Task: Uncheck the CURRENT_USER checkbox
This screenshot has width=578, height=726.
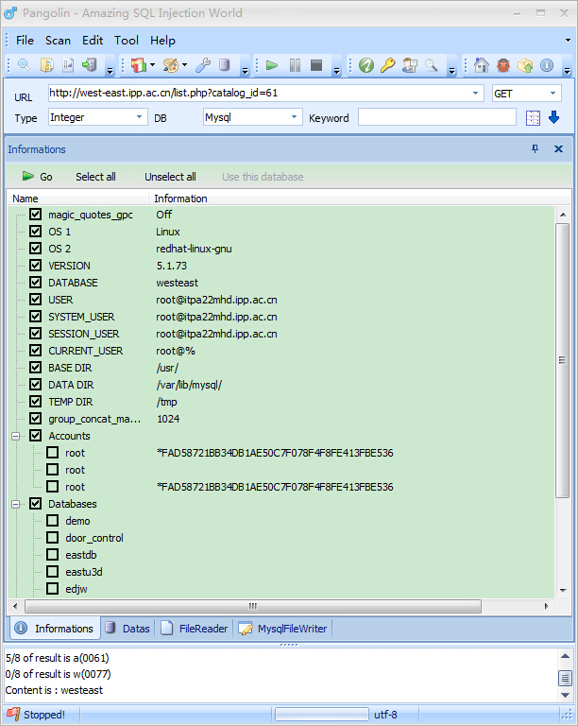Action: click(36, 351)
